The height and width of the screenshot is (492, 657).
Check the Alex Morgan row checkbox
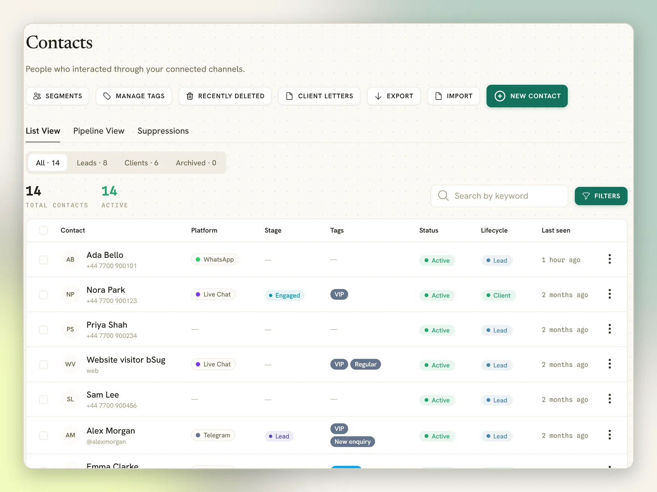click(44, 435)
